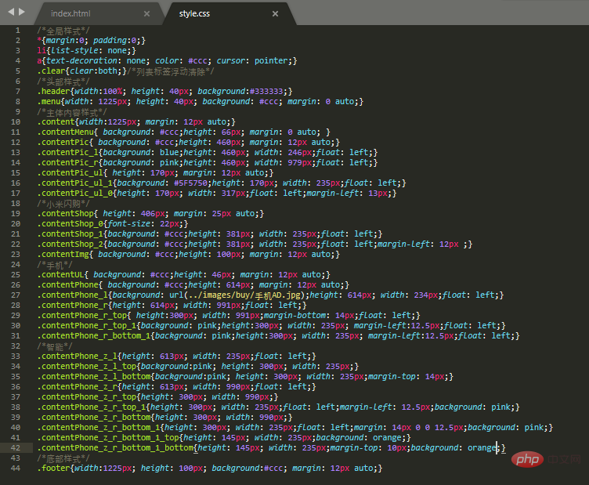Click the .clear selector on line 5
The width and height of the screenshot is (589, 485).
point(51,71)
